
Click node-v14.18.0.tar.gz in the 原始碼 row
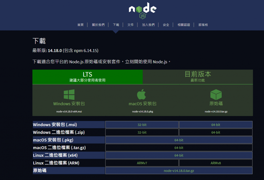click(x=179, y=170)
